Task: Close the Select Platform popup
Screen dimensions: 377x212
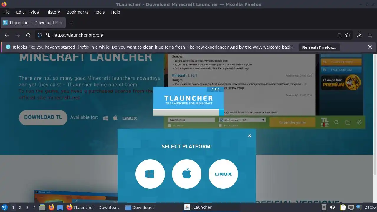Action: pyautogui.click(x=249, y=136)
